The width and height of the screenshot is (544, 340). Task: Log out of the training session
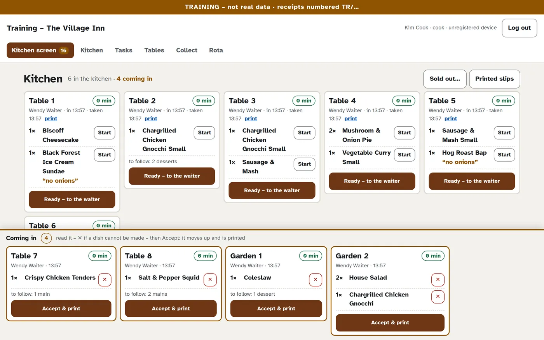[519, 28]
